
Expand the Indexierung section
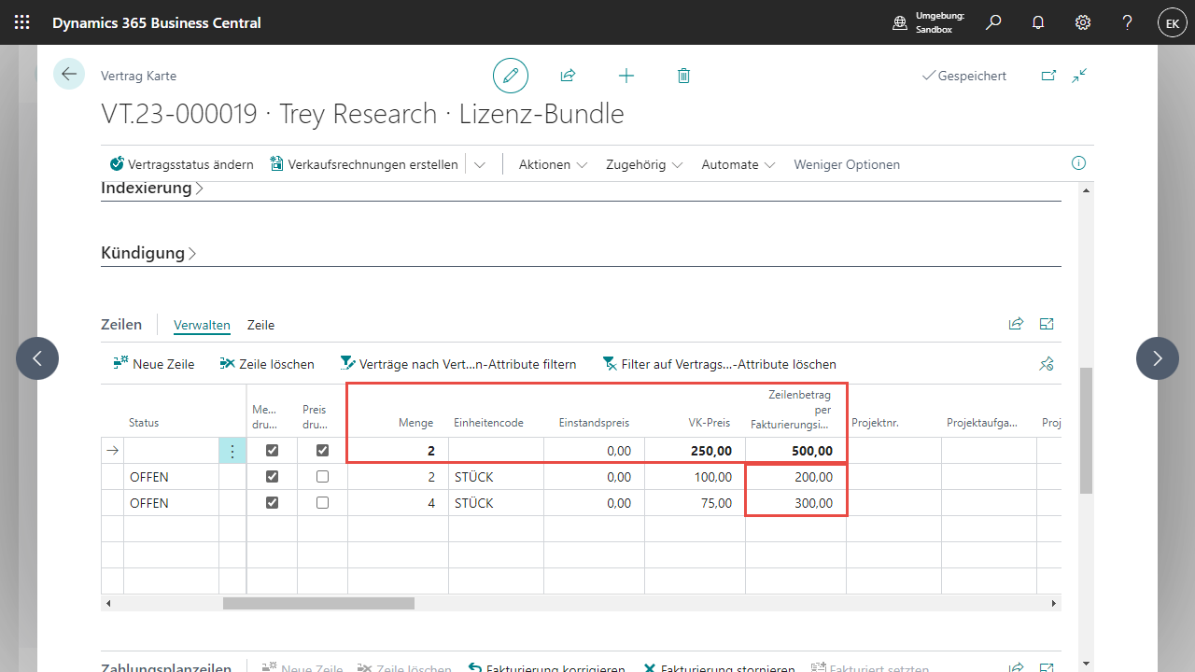click(147, 189)
